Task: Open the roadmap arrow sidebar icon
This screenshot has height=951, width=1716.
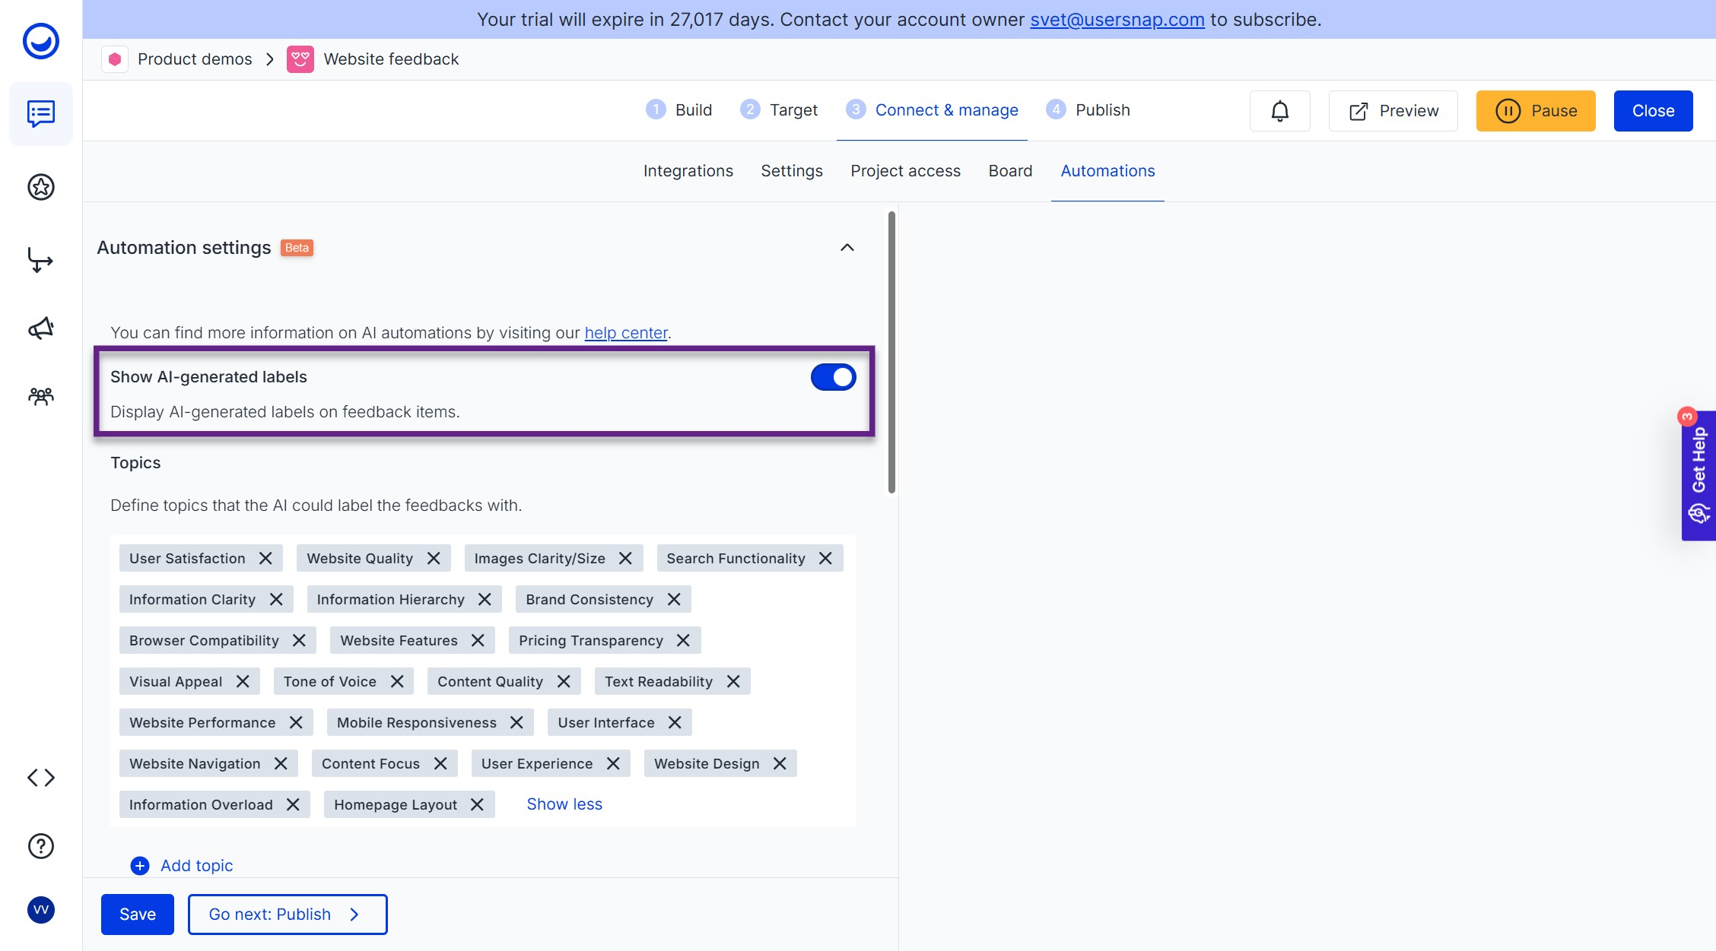Action: [x=41, y=260]
